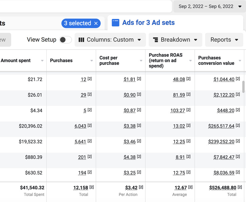Click the Purchases column header arrow

92,61
